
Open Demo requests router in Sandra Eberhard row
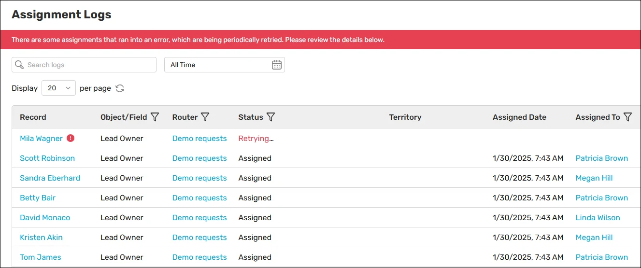tap(199, 178)
